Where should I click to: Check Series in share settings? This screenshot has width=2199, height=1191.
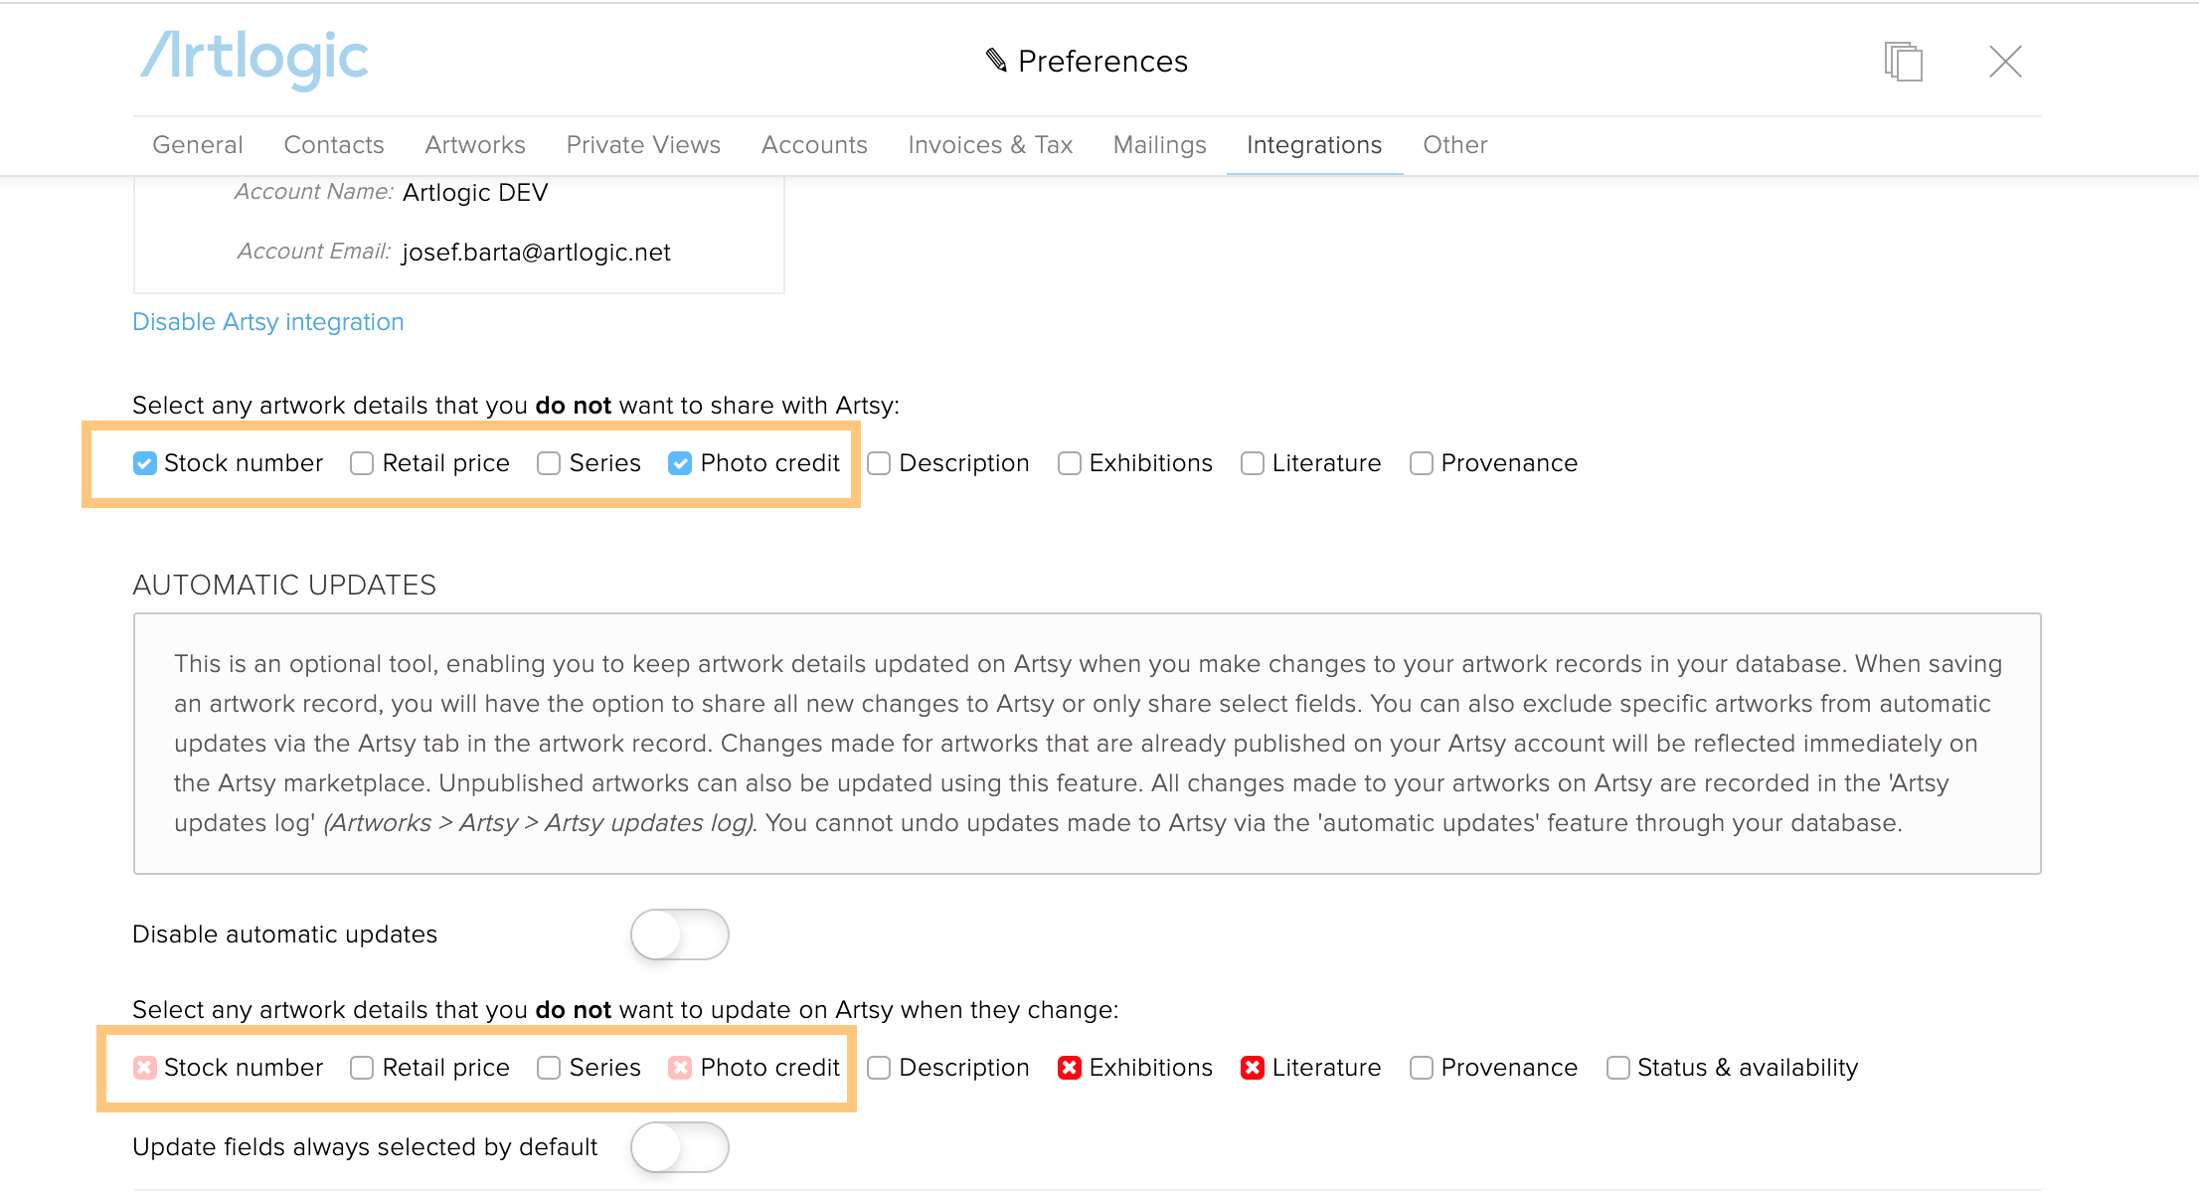click(x=549, y=463)
